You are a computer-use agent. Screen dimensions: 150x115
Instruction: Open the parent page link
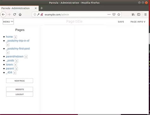pos(10,68)
